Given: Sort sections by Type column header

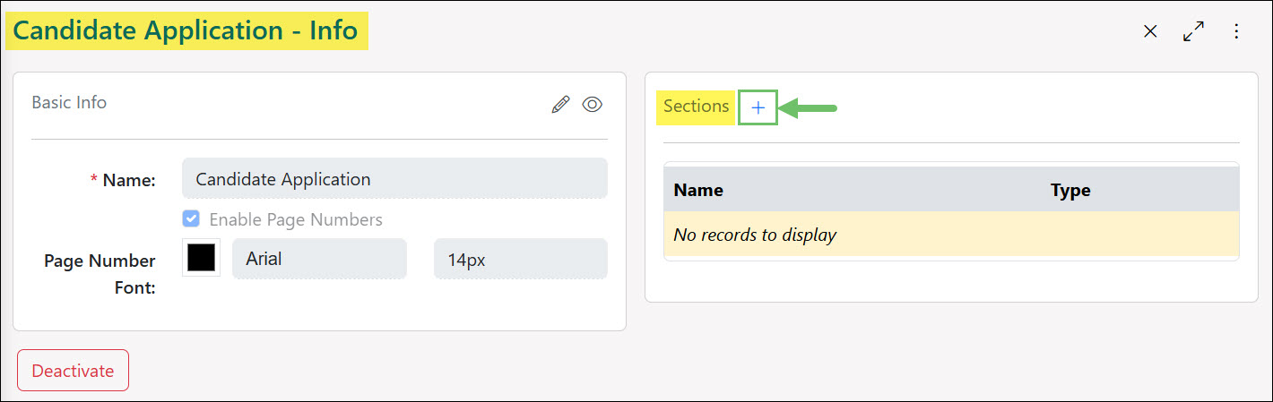Looking at the screenshot, I should point(1070,190).
